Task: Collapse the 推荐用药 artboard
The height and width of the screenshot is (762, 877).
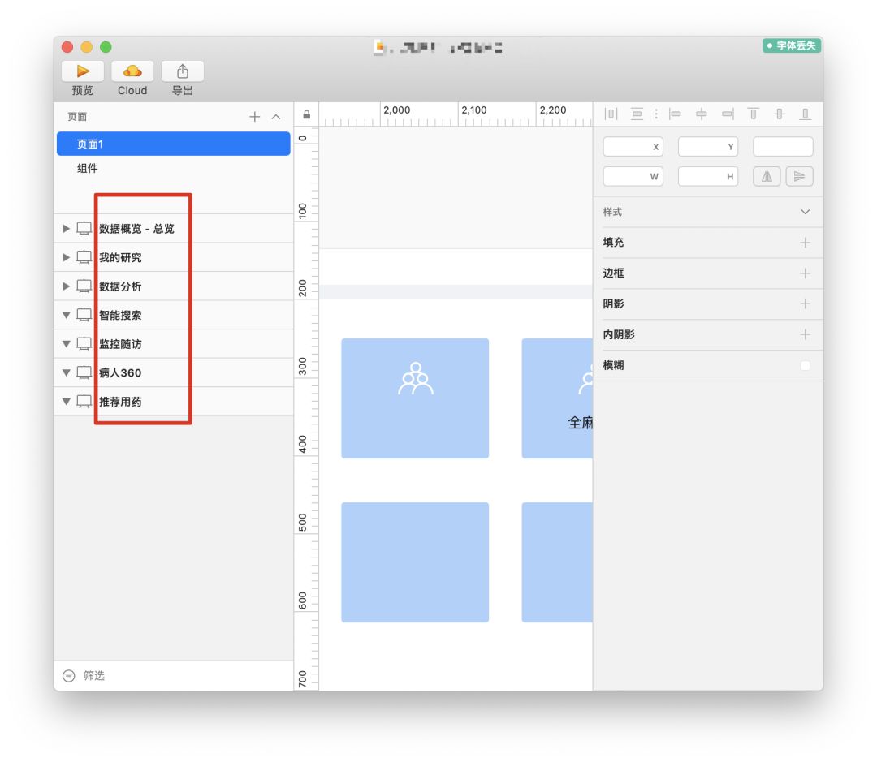Action: pos(66,402)
